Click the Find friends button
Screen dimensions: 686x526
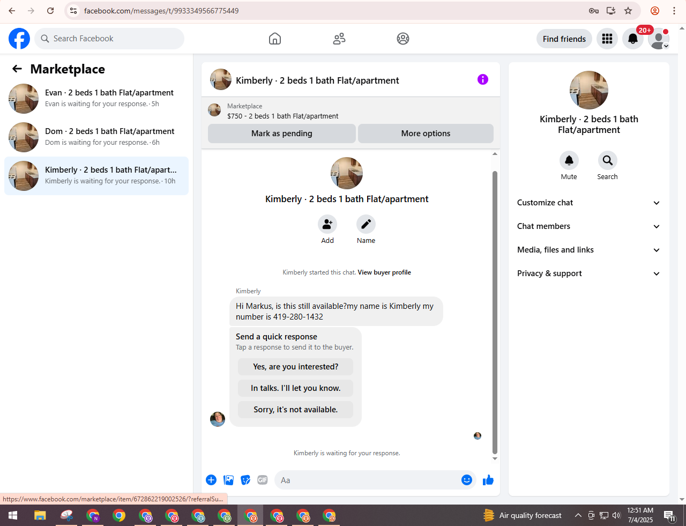[564, 39]
